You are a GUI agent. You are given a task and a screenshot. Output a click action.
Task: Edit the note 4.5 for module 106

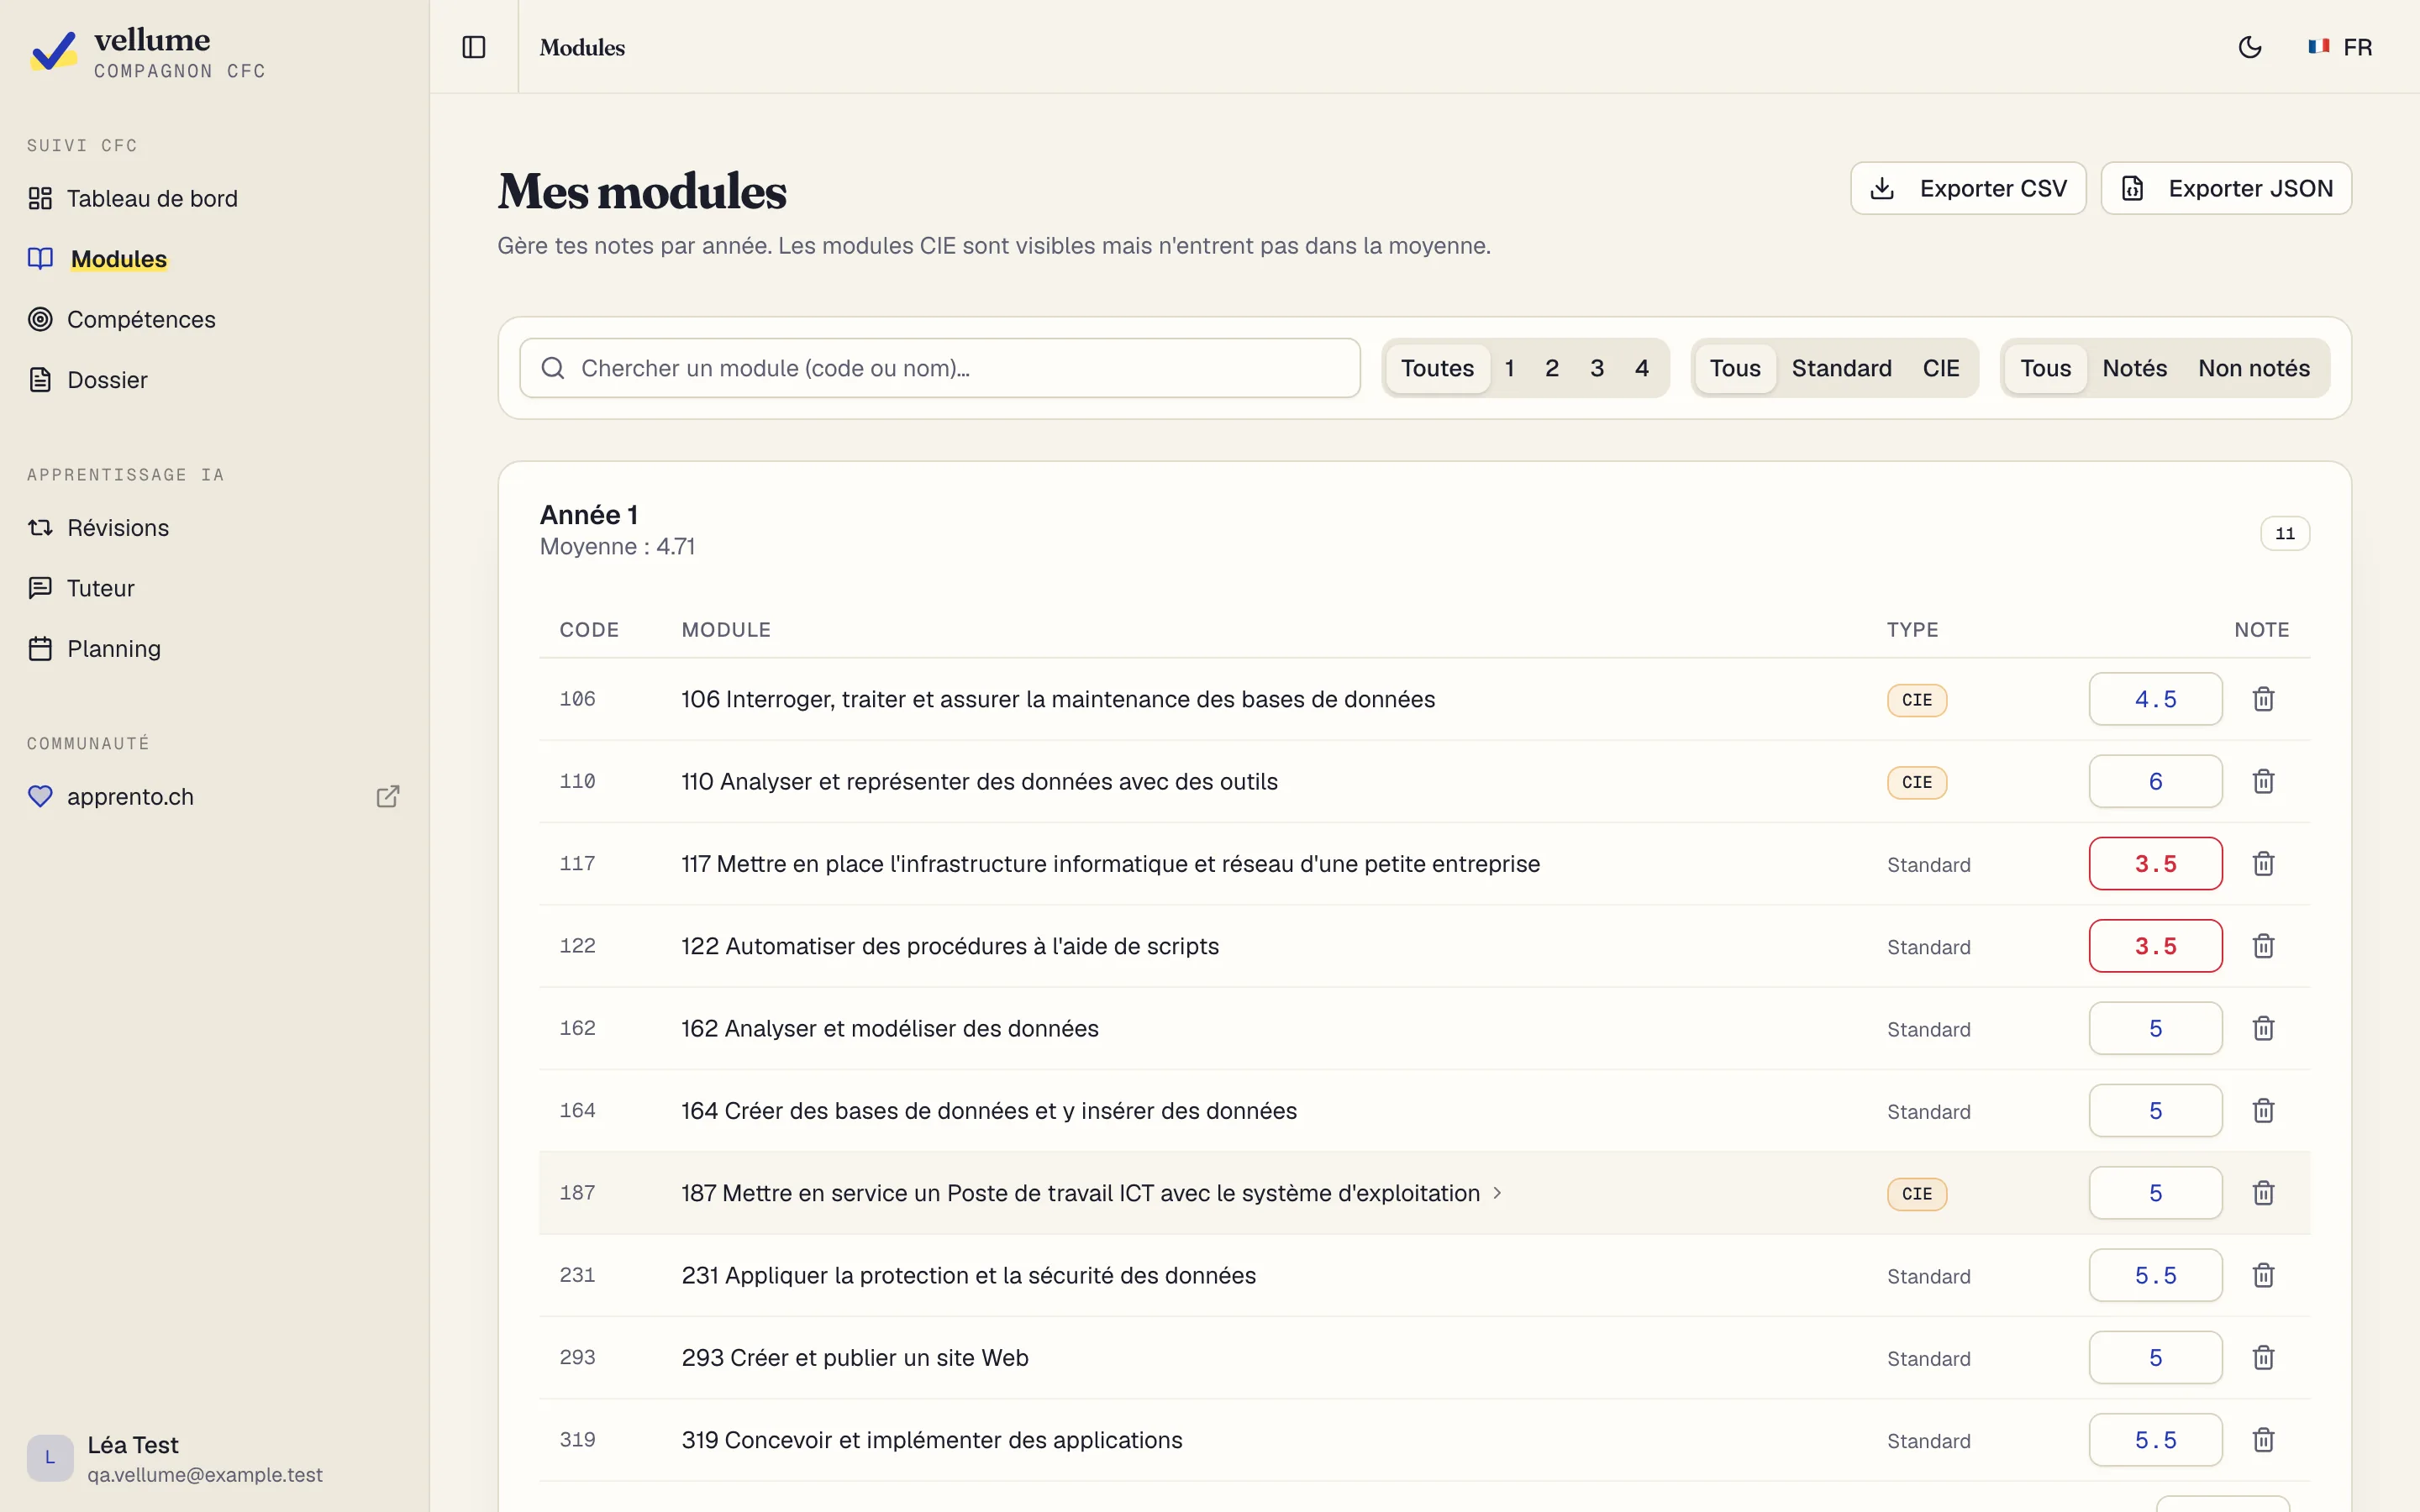[2155, 699]
